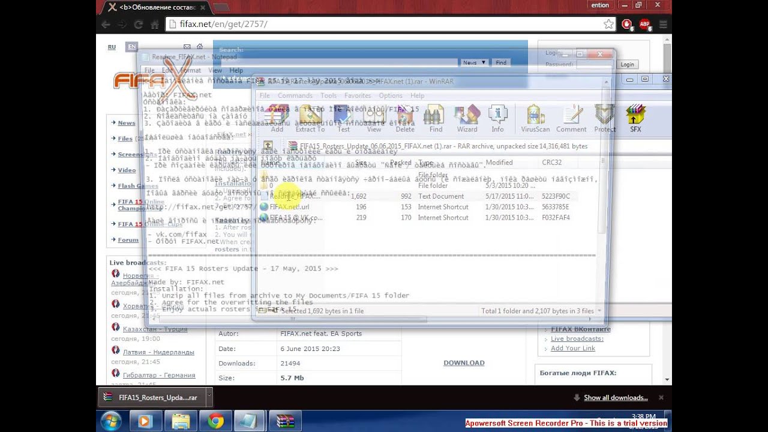Click the FIFA15_Rosters_Upda...rar download item
The image size is (768, 432).
tap(153, 397)
